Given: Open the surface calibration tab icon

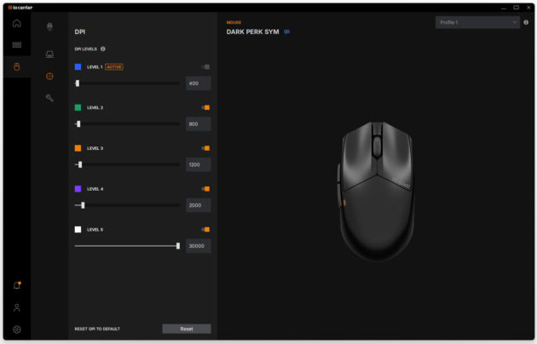Looking at the screenshot, I should point(49,54).
